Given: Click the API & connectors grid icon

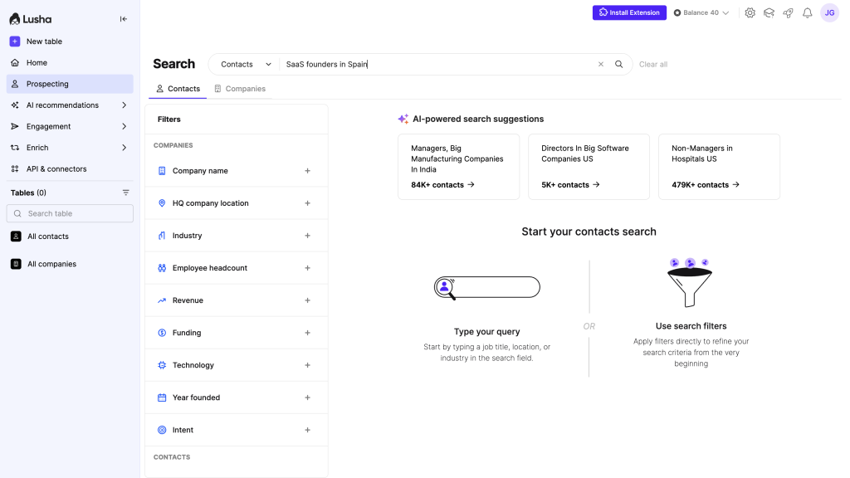Looking at the screenshot, I should (15, 169).
